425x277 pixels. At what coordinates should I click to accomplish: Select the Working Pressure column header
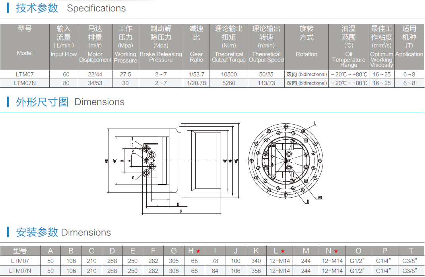(x=126, y=47)
